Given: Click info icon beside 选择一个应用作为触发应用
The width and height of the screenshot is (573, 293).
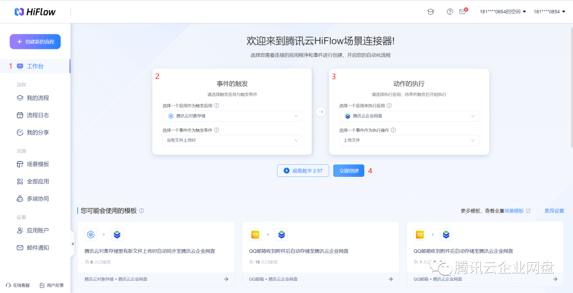Looking at the screenshot, I should [x=216, y=105].
